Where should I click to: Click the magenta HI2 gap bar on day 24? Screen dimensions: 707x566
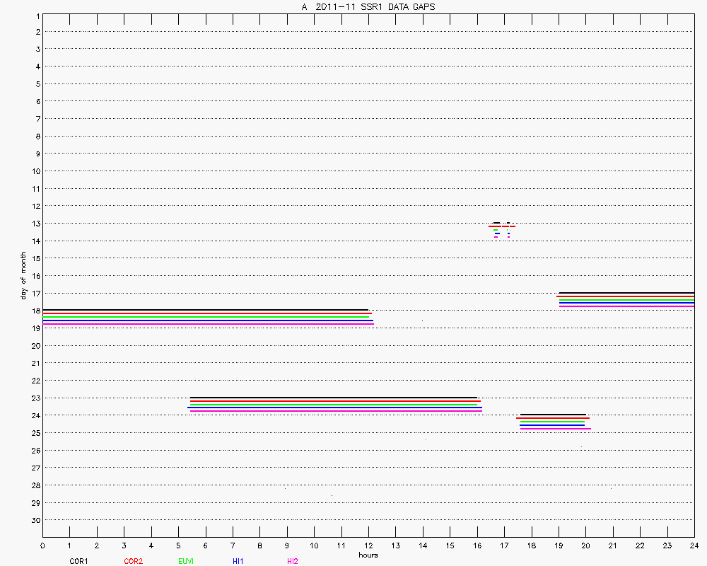pos(555,429)
